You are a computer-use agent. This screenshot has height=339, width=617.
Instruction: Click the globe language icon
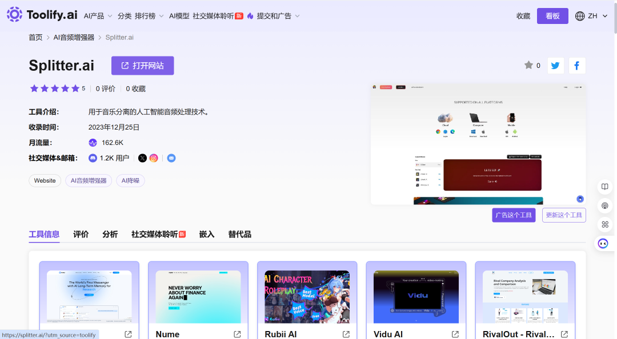coord(580,16)
